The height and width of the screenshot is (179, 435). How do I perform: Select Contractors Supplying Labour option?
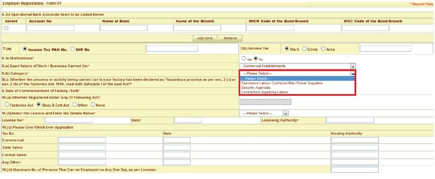[264, 92]
